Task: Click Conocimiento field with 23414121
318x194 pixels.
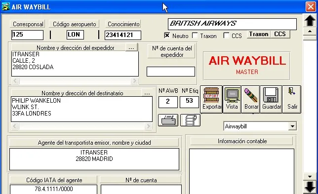Action: pos(122,35)
